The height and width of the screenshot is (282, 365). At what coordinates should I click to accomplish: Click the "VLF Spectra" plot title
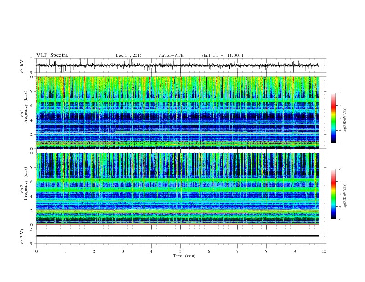(52, 55)
